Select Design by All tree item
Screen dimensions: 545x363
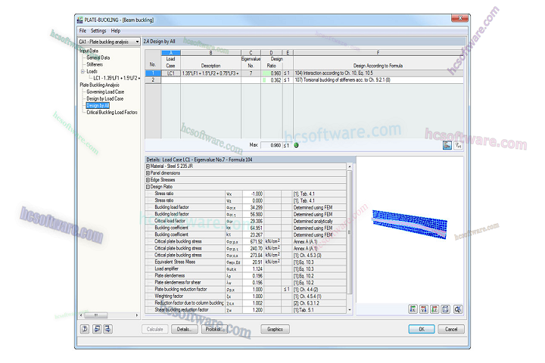[x=98, y=105]
